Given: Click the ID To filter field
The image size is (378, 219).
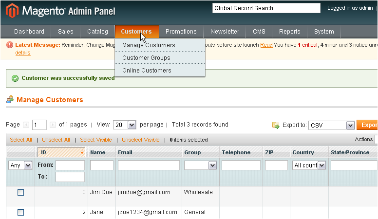Looking at the screenshot, I should (70, 177).
